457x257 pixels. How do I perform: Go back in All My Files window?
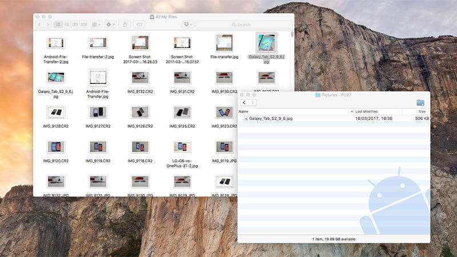pos(39,25)
